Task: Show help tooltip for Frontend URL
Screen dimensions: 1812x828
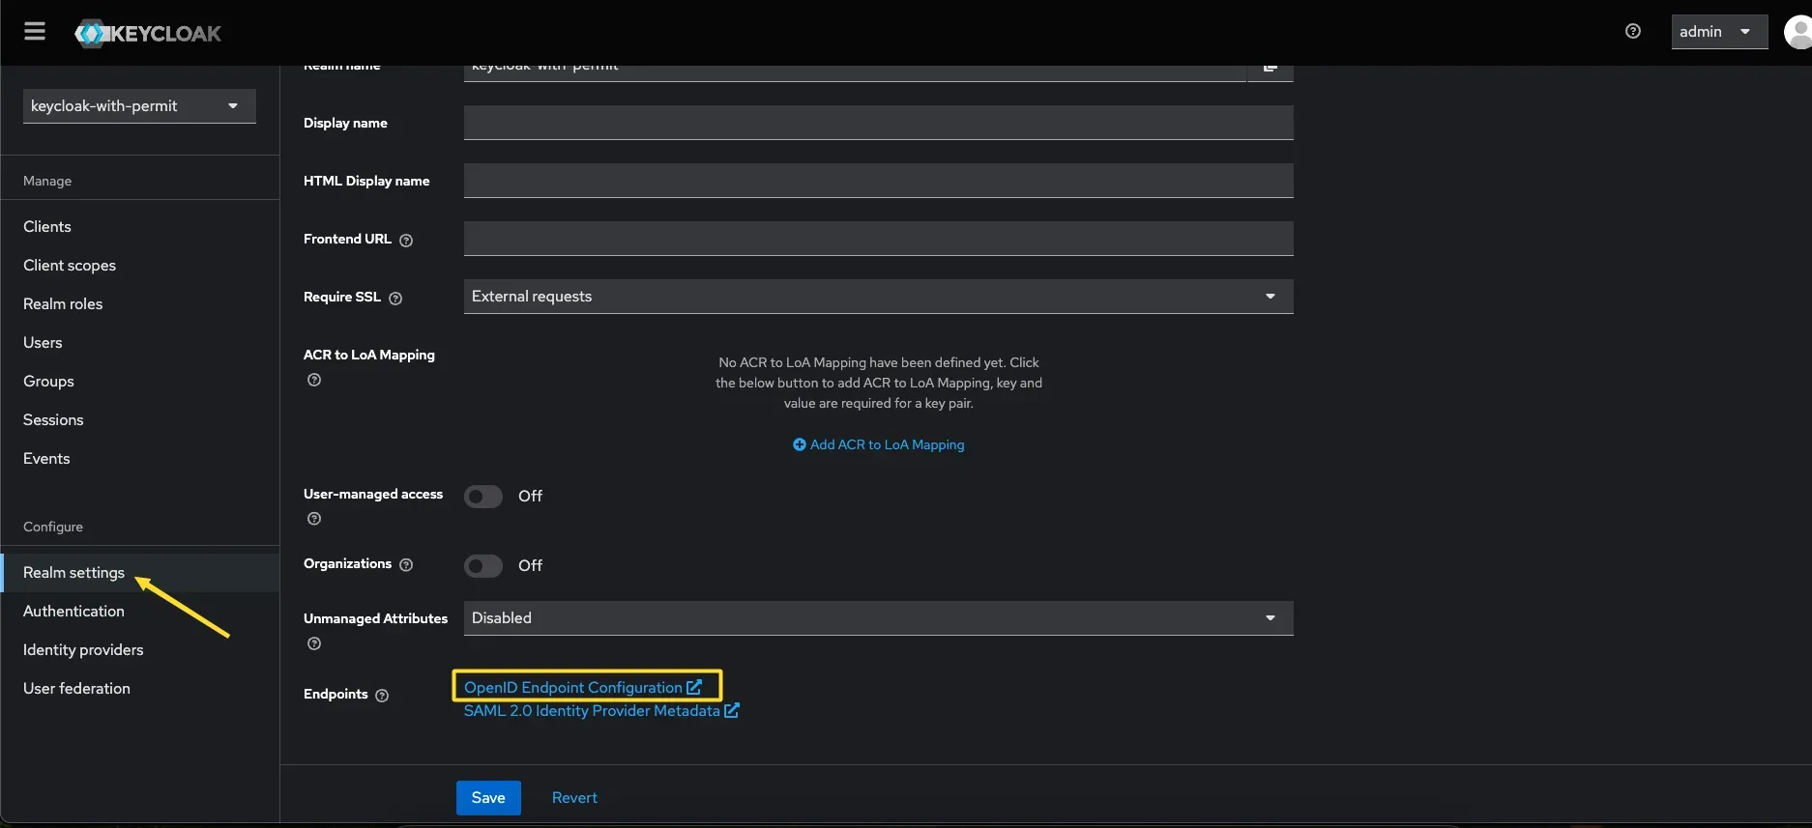Action: [406, 241]
